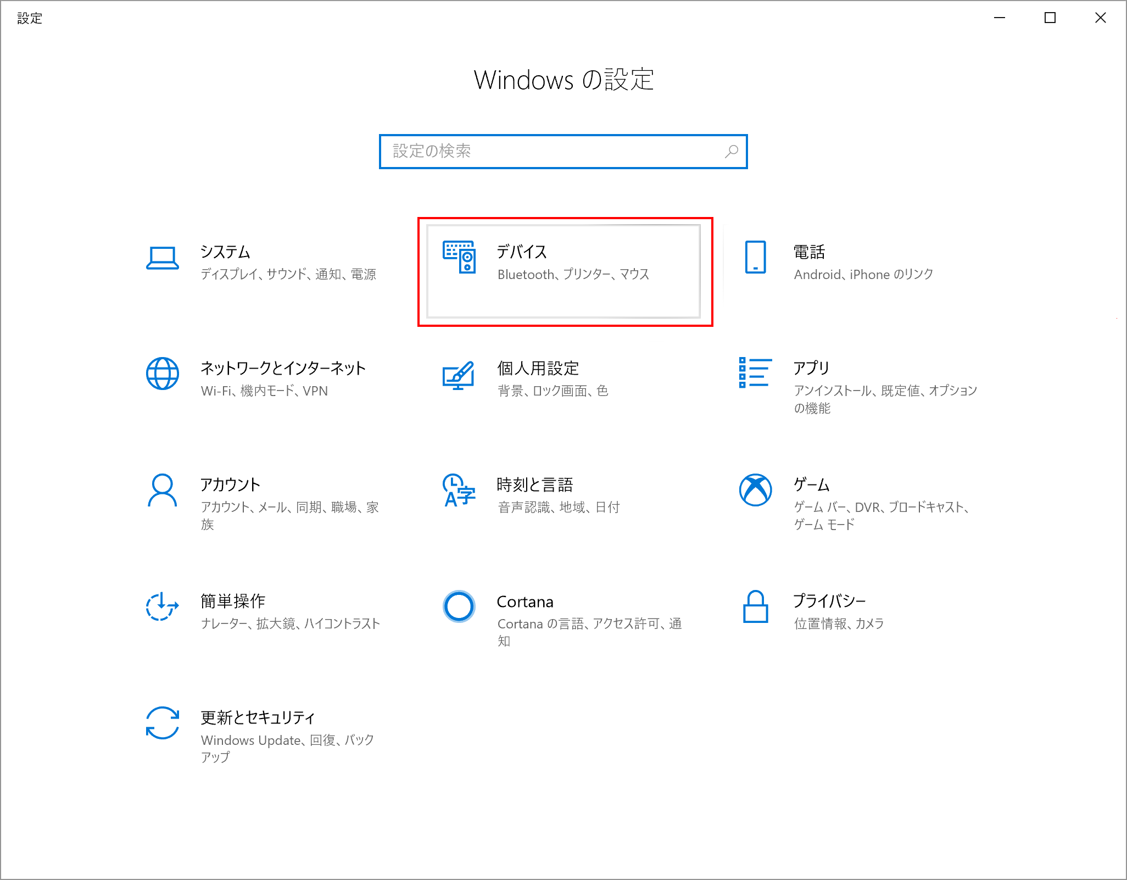This screenshot has height=880, width=1127.
Task: Maximize the 設定 window
Action: click(1050, 18)
